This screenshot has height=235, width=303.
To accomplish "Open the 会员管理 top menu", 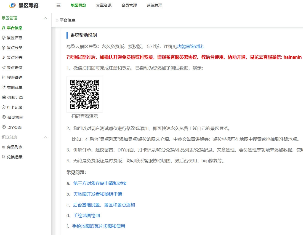I will (x=129, y=6).
